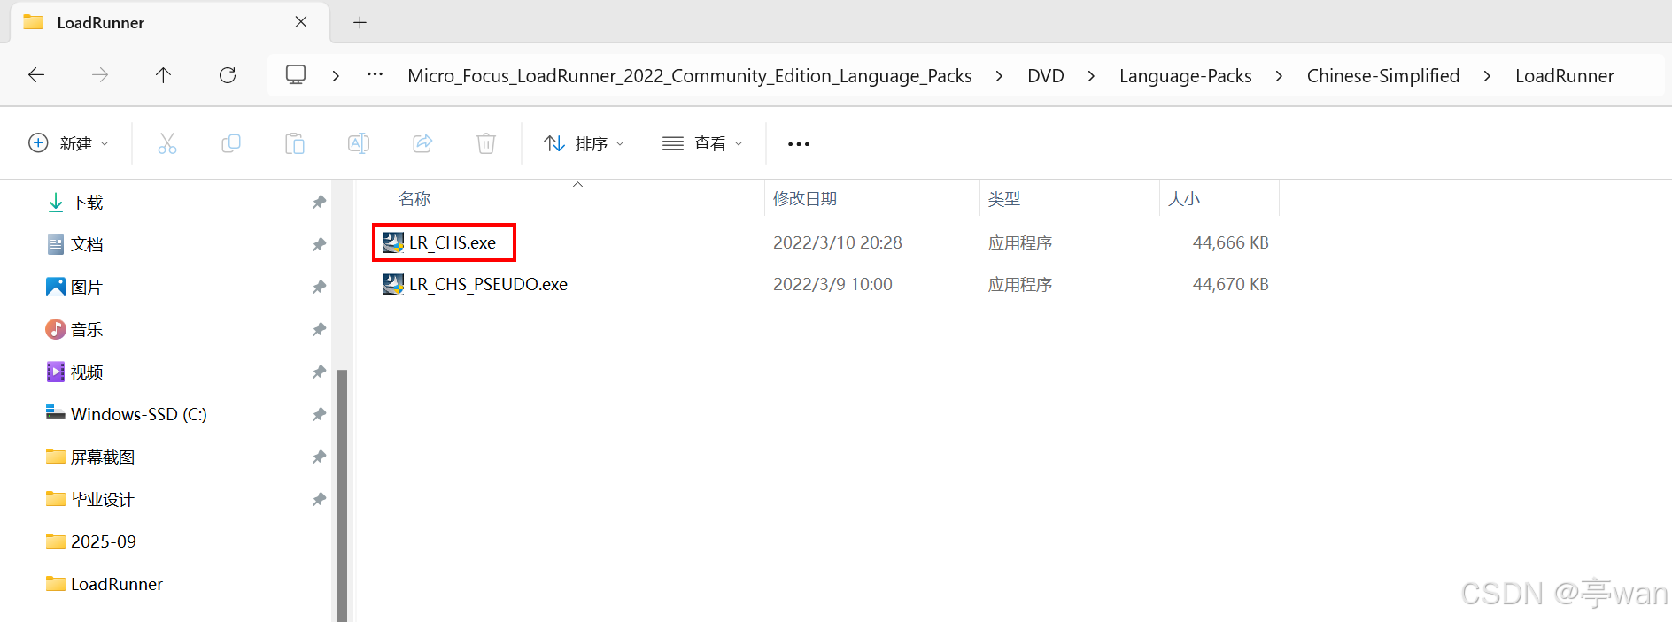Click the Share icon in toolbar
1672x622 pixels.
(422, 143)
